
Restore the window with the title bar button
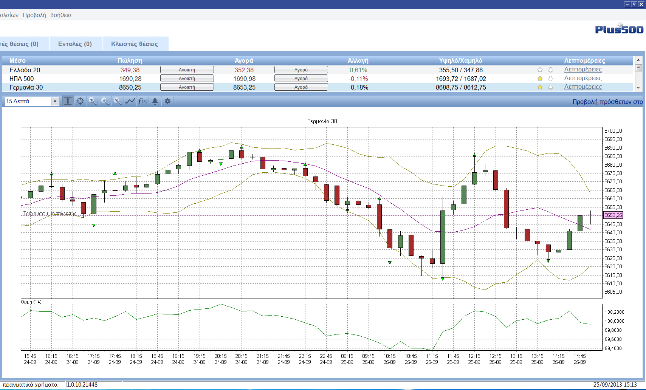(634, 4)
